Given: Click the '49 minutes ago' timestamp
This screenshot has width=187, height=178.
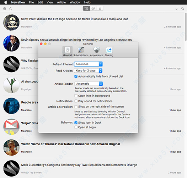Looking at the screenshot, I should (172, 68).
